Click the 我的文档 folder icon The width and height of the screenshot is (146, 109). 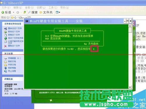tap(6, 62)
